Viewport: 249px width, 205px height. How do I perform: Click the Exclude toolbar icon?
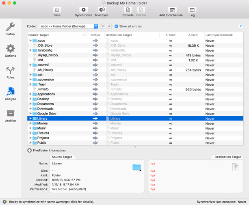128,10
